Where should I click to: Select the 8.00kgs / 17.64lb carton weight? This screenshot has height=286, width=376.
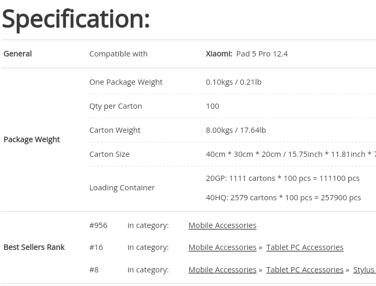[236, 130]
